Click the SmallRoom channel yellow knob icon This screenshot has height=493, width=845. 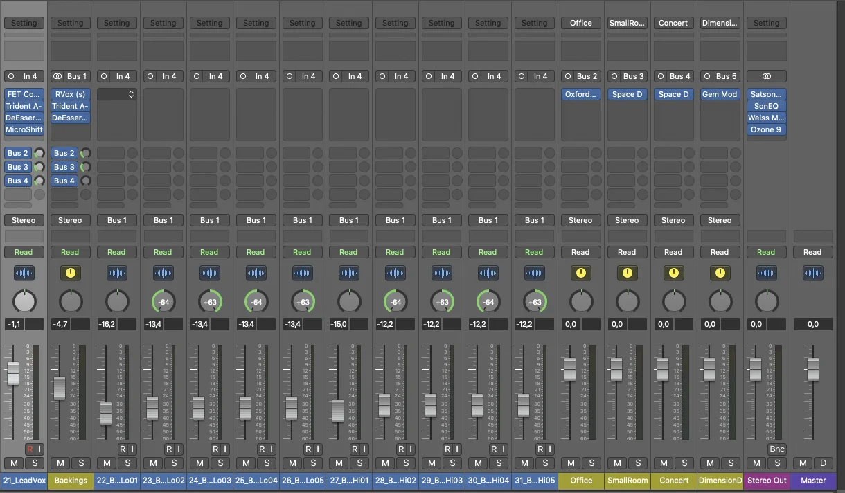point(628,273)
